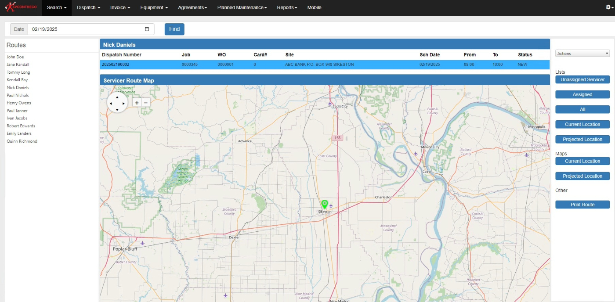Open the settings gear menu

[x=608, y=7]
